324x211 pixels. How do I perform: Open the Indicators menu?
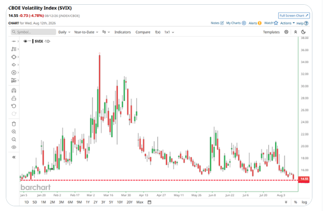pos(123,32)
